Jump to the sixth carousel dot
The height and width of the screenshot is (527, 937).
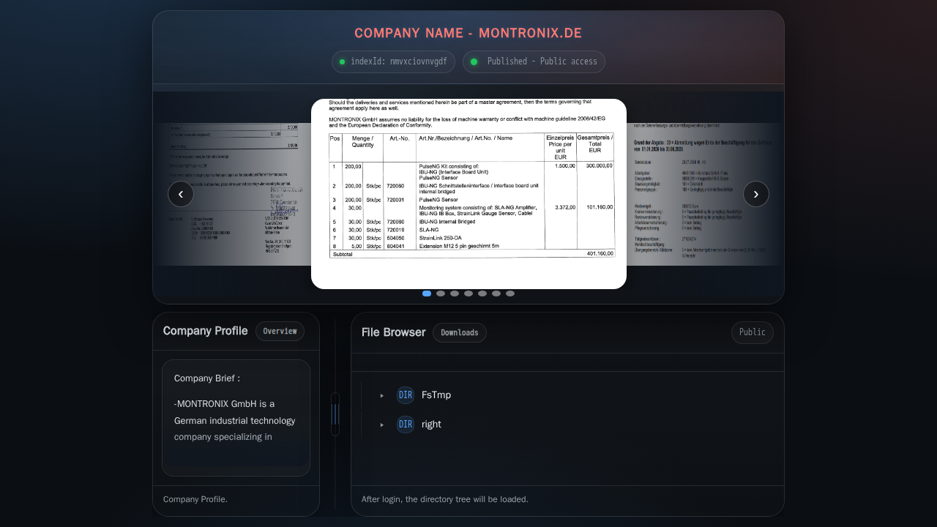(x=496, y=294)
